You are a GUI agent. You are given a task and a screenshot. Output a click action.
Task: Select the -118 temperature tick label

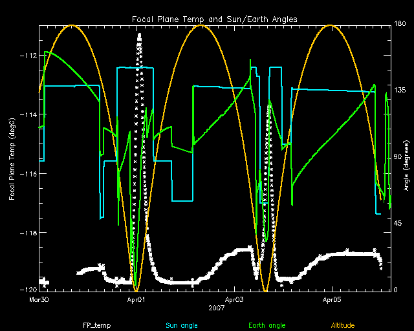[28, 233]
